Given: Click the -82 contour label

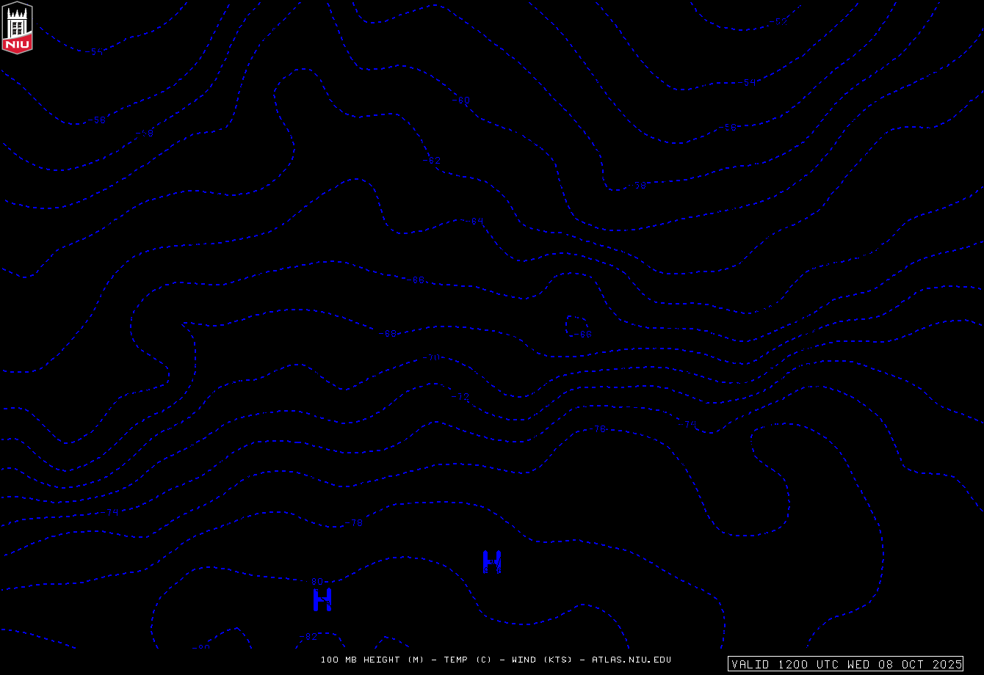Looking at the screenshot, I should 308,636.
